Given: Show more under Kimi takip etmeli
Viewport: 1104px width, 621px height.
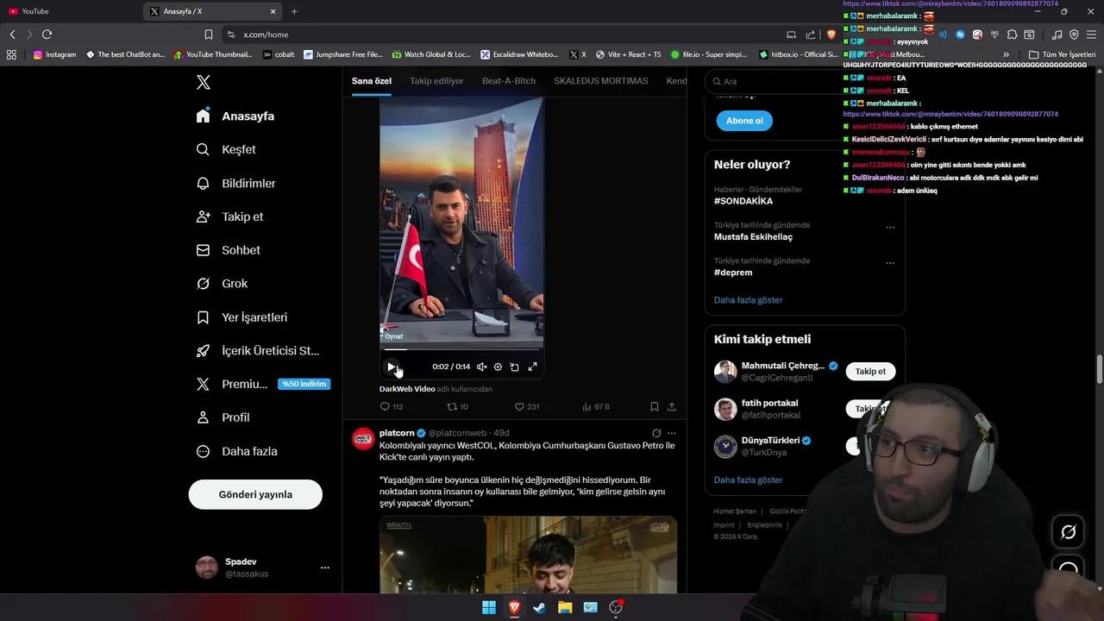Looking at the screenshot, I should (749, 480).
